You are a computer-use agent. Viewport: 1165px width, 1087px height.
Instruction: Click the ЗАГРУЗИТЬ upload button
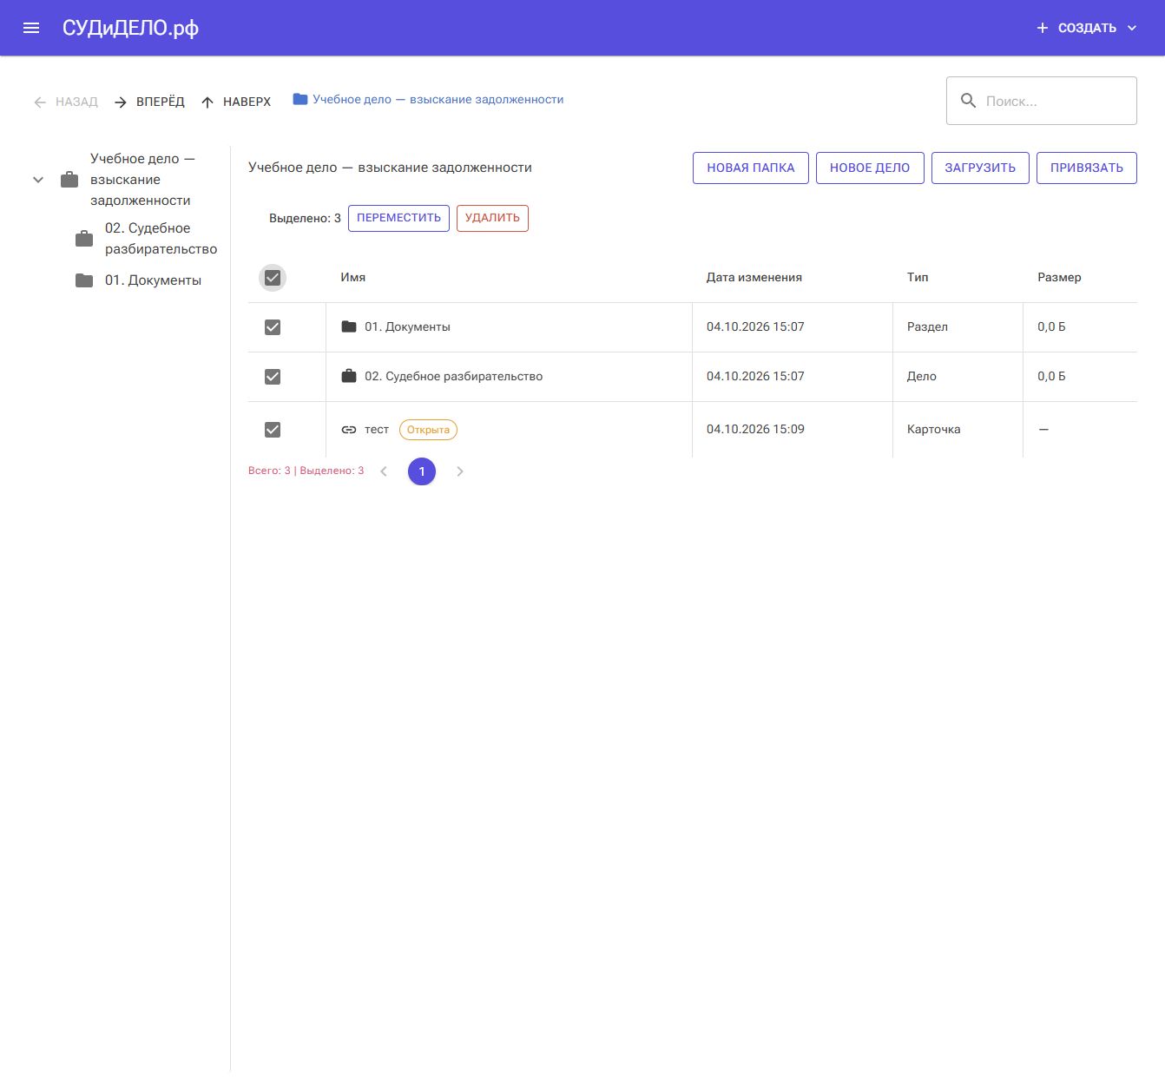(980, 168)
